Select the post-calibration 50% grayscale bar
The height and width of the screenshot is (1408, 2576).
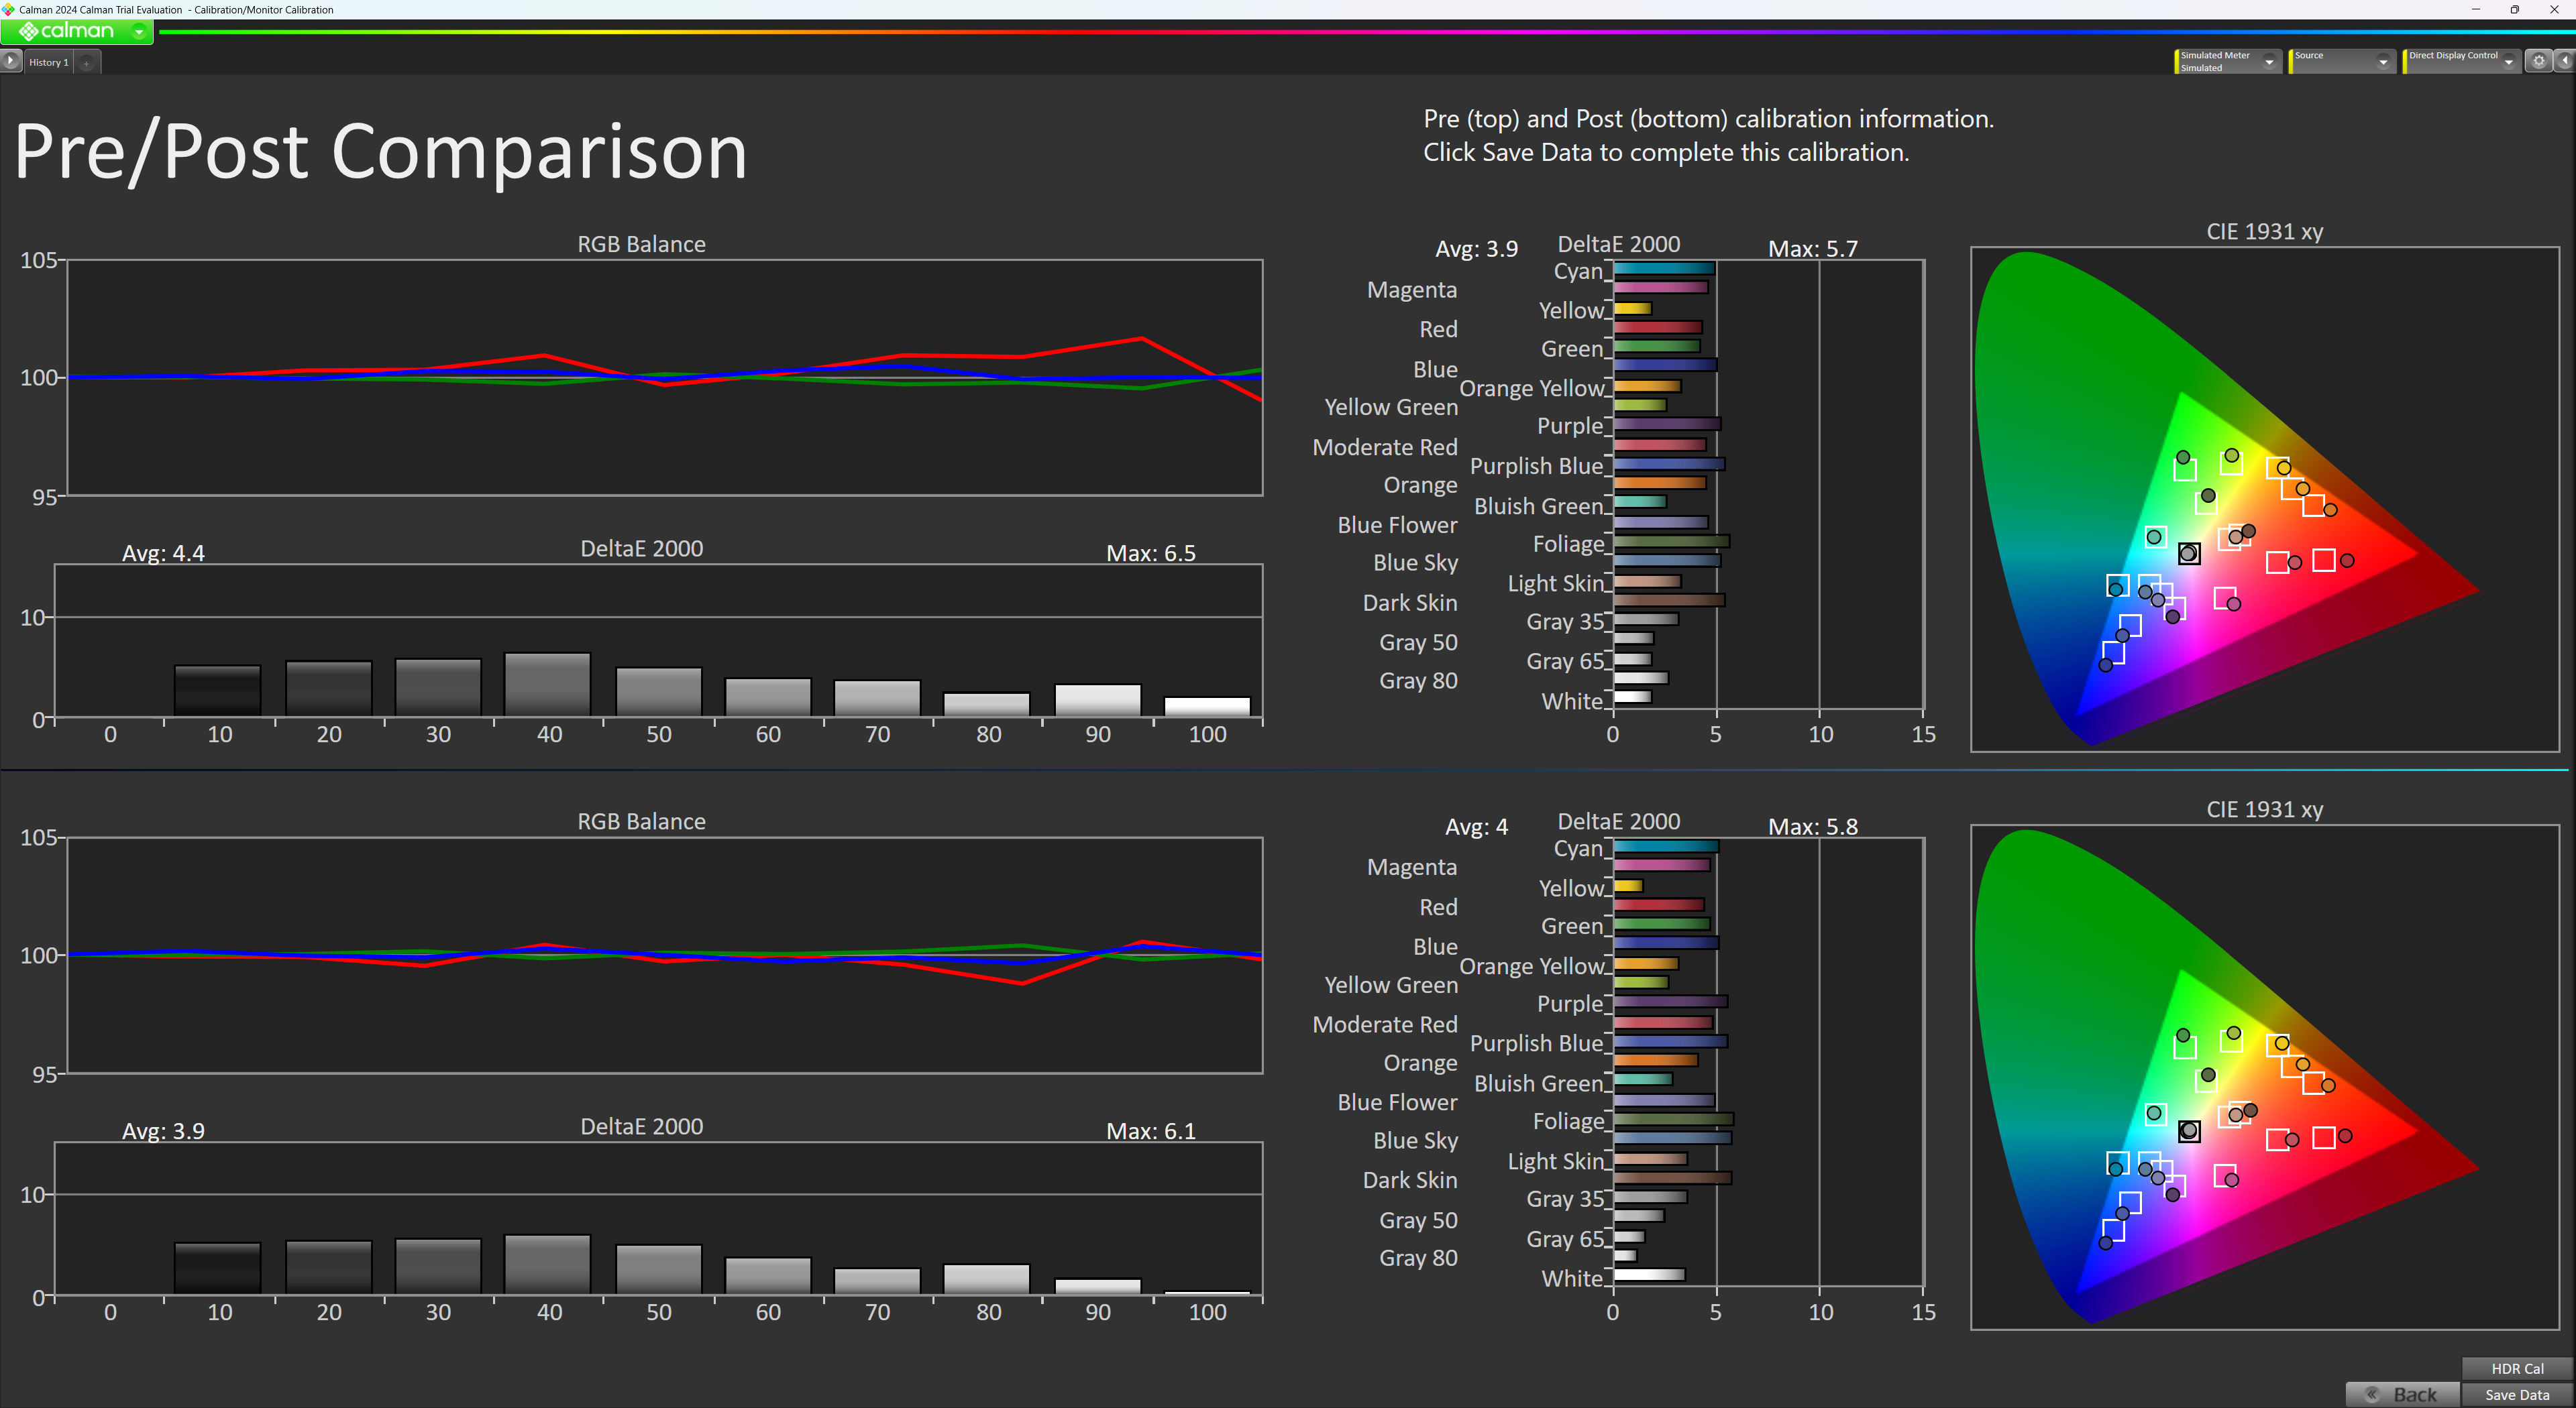coord(659,1269)
